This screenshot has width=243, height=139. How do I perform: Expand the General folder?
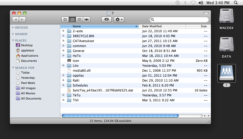(x=63, y=51)
